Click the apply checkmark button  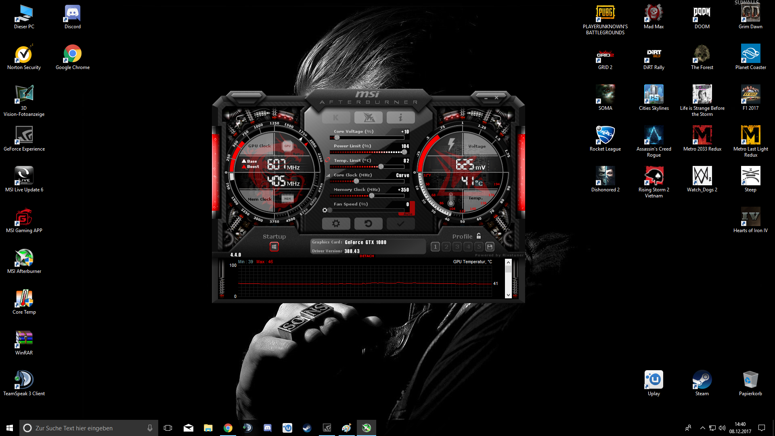click(400, 224)
